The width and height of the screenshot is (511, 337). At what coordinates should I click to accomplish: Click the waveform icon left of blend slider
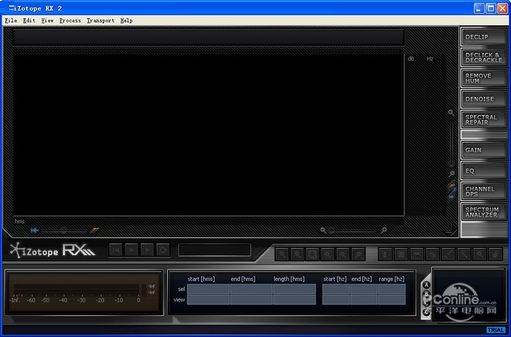pyautogui.click(x=34, y=230)
